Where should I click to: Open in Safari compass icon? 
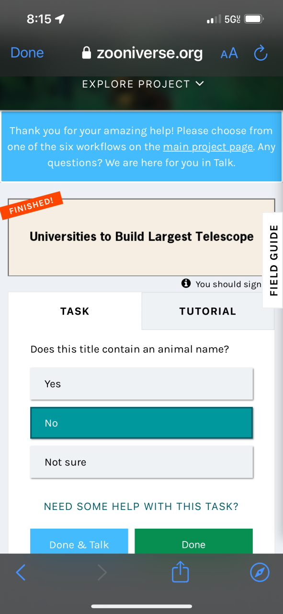coord(260,572)
